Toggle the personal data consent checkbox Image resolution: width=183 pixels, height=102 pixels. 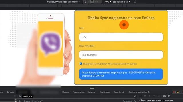(81, 63)
